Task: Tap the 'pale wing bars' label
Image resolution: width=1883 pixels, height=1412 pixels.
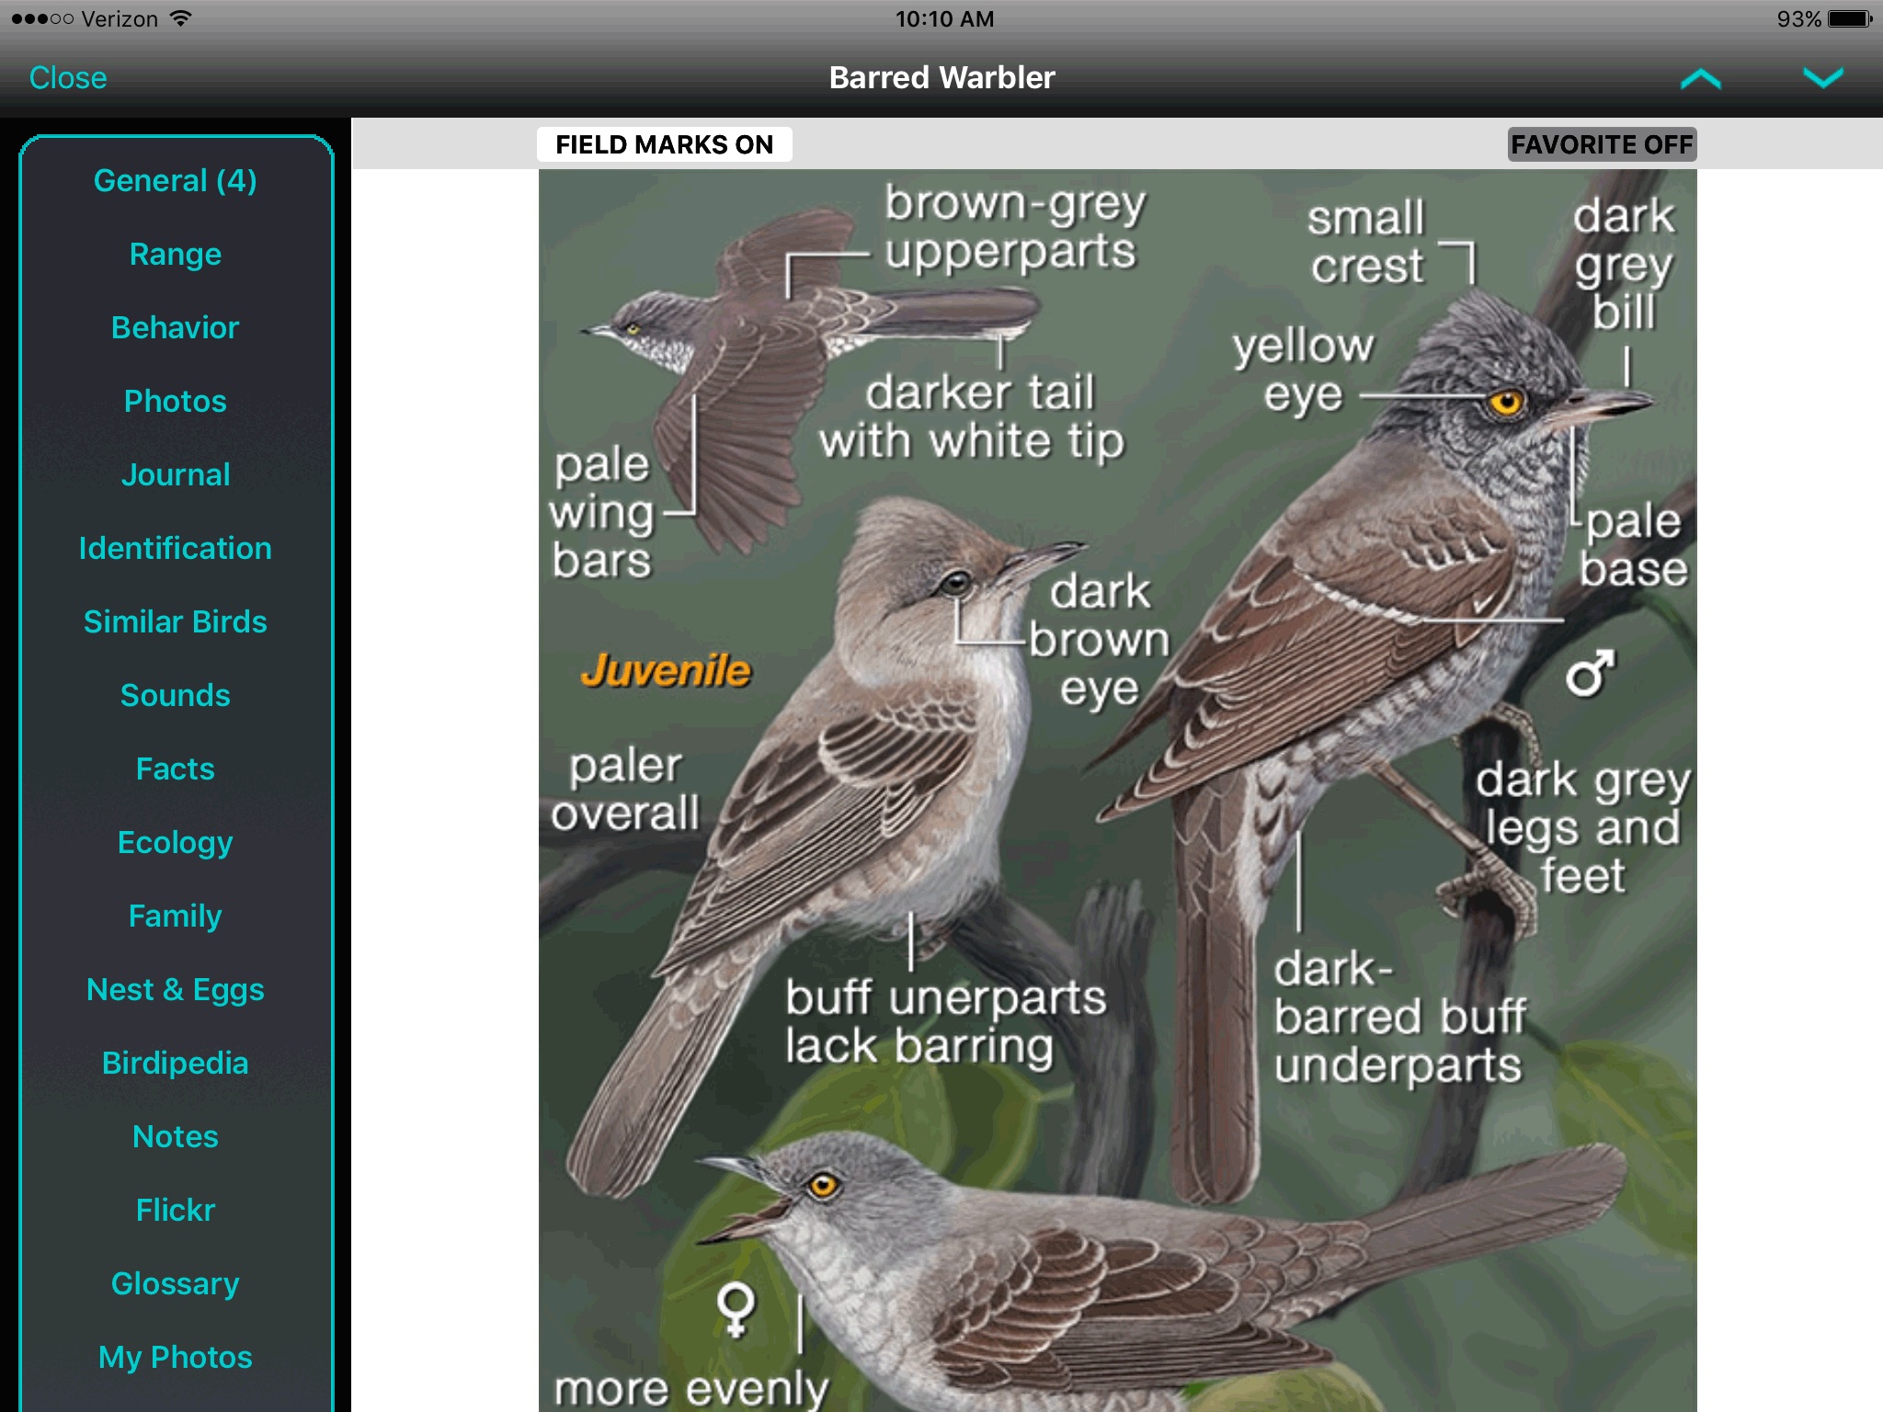Action: point(602,512)
